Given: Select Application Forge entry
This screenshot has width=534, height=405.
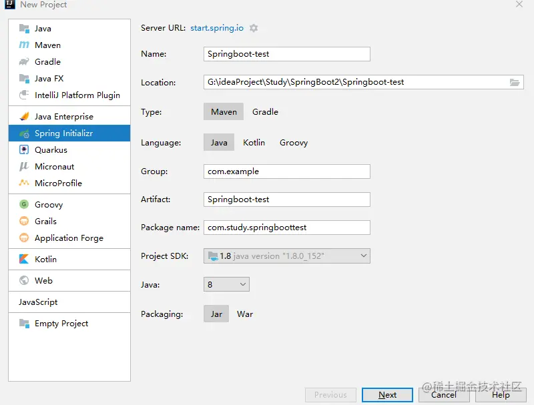Looking at the screenshot, I should 69,238.
